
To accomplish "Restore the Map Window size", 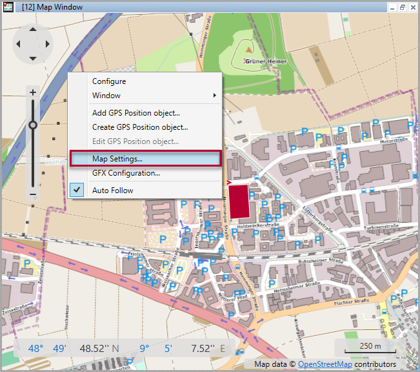I will tap(401, 6).
